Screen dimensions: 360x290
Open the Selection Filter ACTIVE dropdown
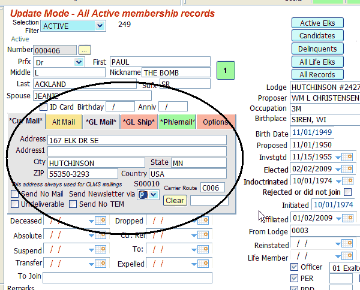point(99,26)
